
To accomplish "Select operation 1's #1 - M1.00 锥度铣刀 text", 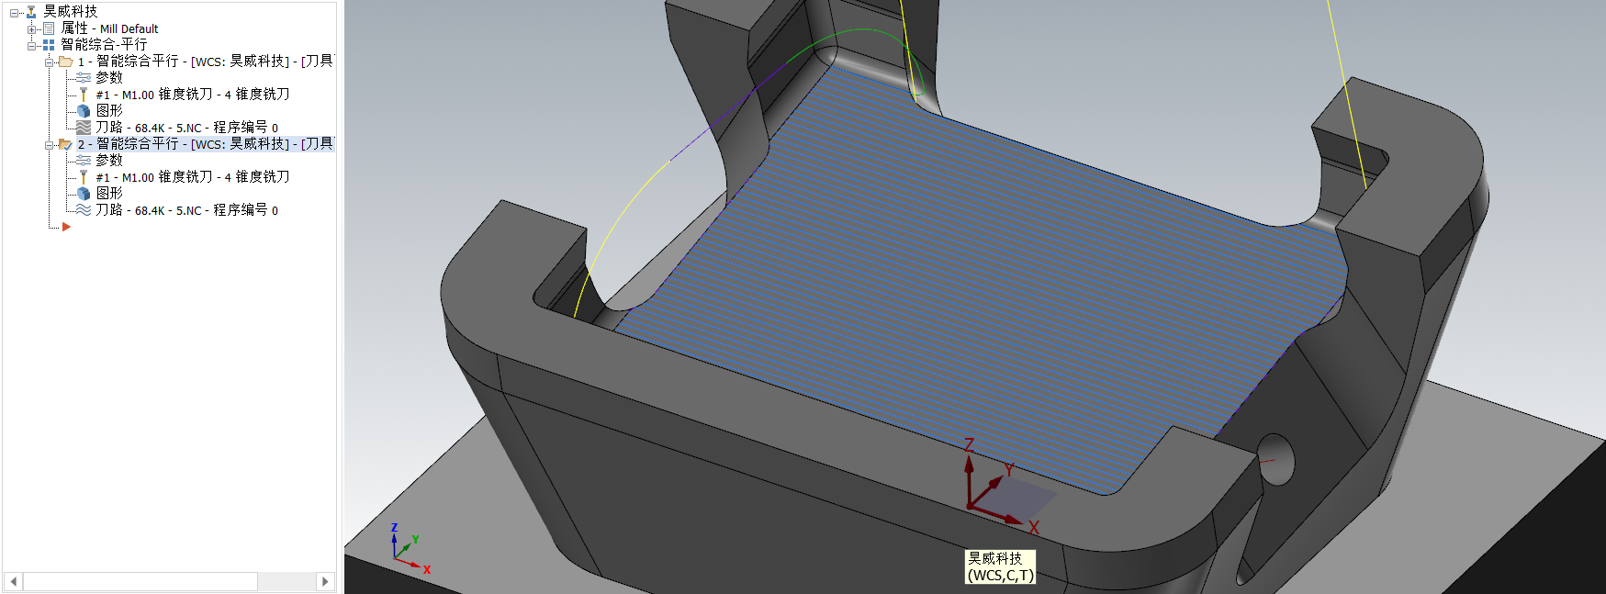I will pos(193,95).
